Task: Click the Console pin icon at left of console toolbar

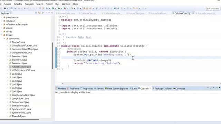Action: 208,88
